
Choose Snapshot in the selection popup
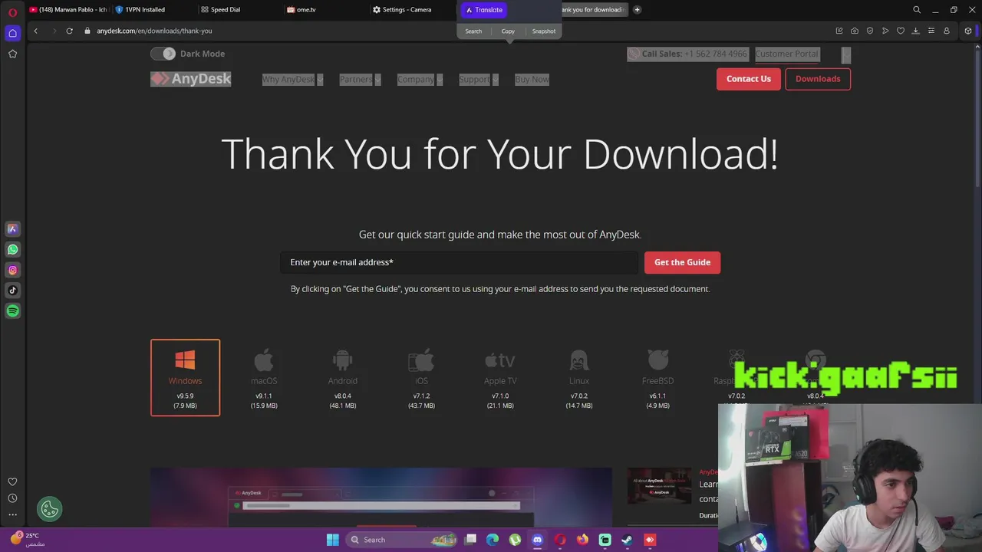pyautogui.click(x=544, y=31)
